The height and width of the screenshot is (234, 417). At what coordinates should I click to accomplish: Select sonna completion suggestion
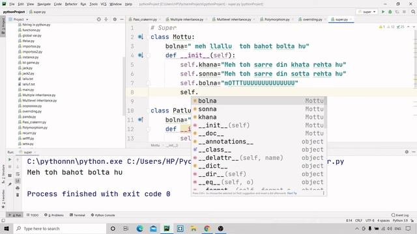259,109
